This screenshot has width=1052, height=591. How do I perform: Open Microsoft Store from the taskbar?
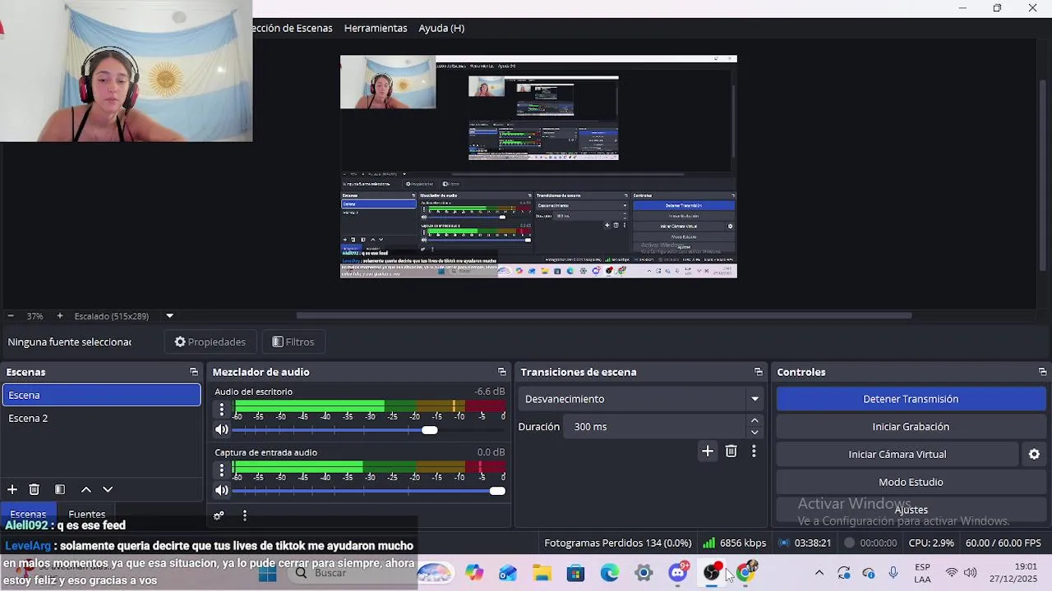tap(575, 573)
